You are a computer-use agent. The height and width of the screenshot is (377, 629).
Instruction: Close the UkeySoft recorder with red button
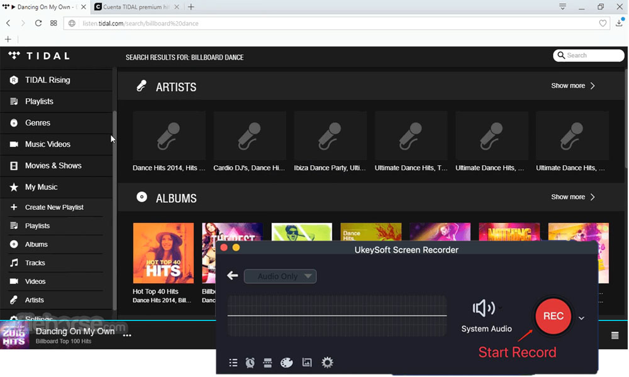(x=224, y=248)
